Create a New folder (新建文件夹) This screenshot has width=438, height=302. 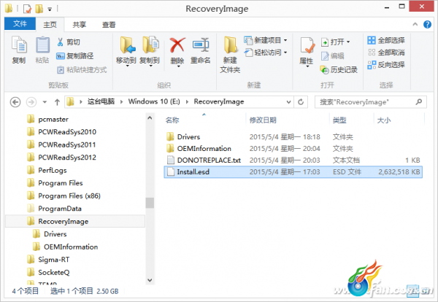point(230,55)
